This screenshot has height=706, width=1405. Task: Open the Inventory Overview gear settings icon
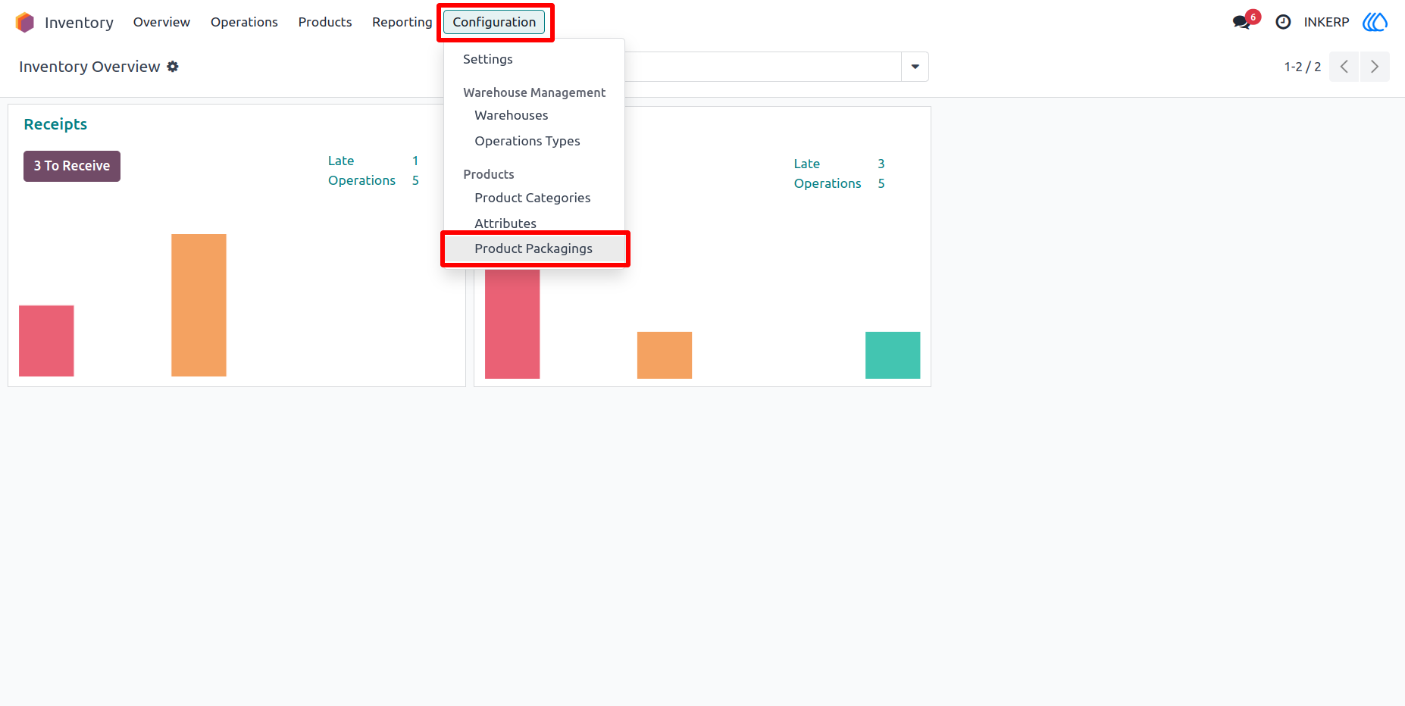click(x=173, y=67)
